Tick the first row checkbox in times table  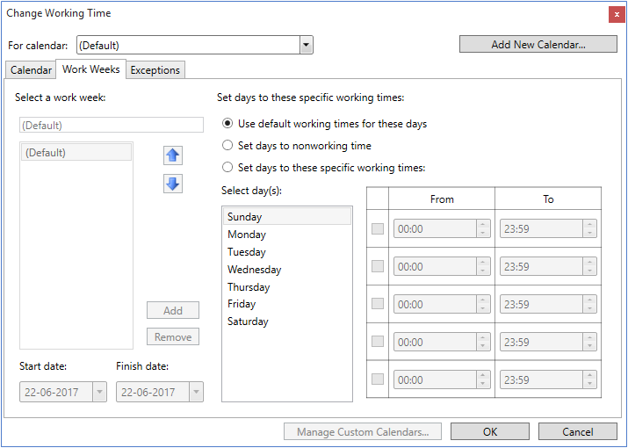pos(378,229)
